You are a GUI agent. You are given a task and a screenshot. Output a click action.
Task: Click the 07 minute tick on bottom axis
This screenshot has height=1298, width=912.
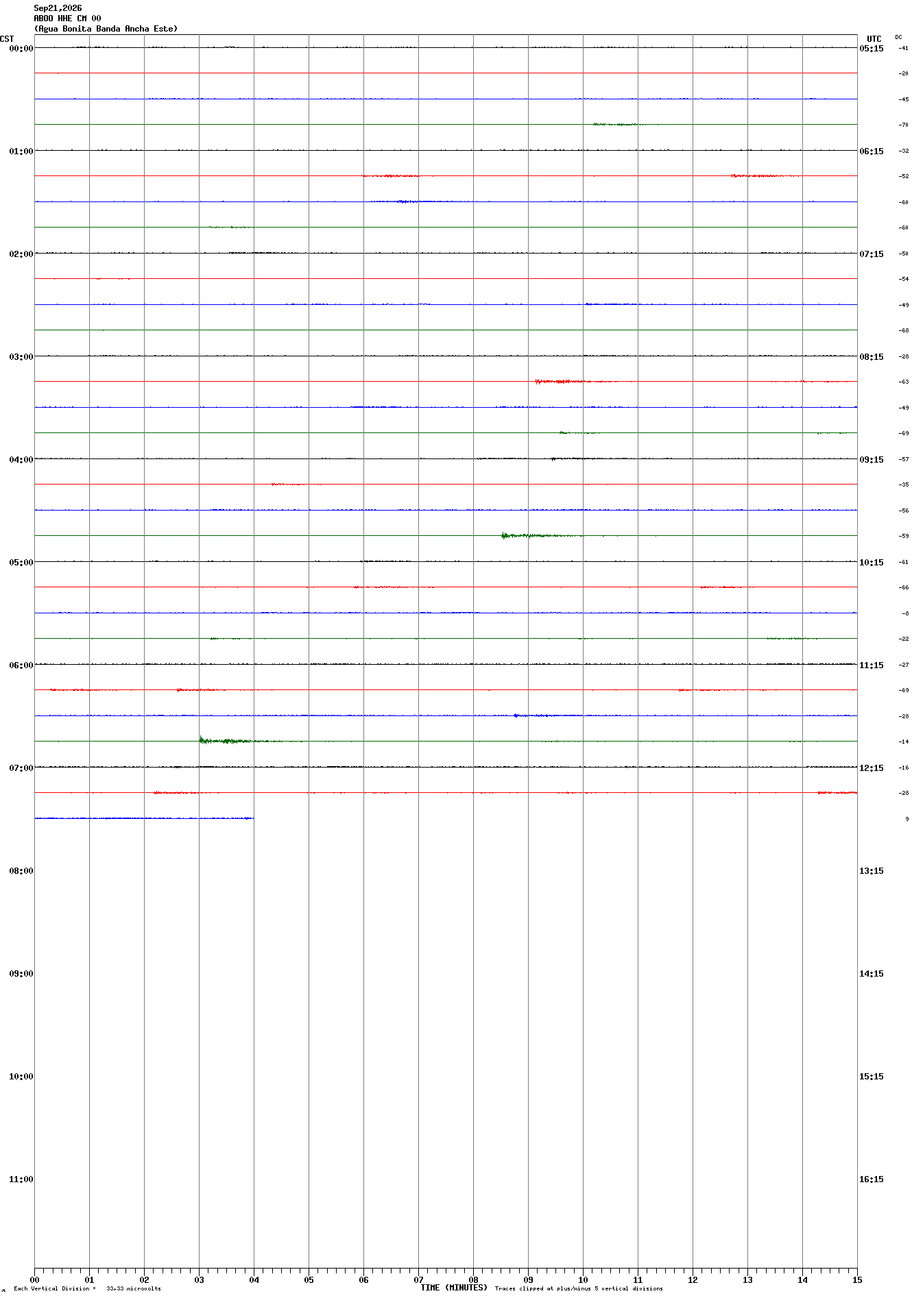(418, 1279)
